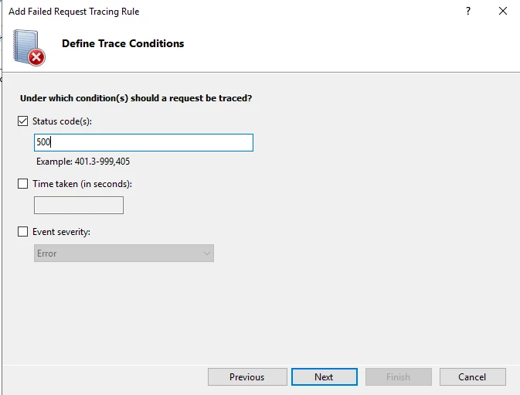Click the Time taken seconds input box
The height and width of the screenshot is (395, 520).
(x=79, y=206)
